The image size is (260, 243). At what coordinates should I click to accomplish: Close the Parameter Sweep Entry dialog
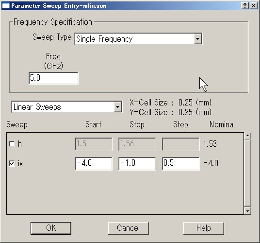pos(254,6)
